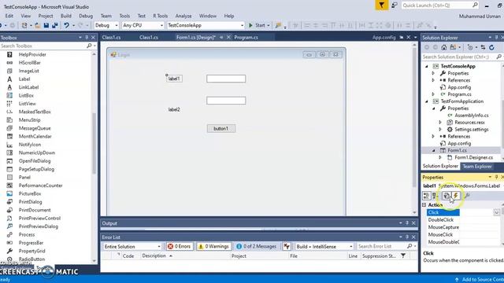Switch to the Team Explorer tab
Image resolution: width=504 pixels, height=283 pixels.
coord(477,166)
